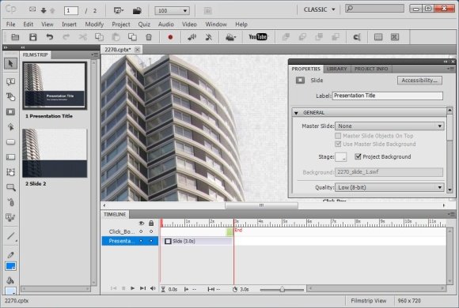459x308 pixels.
Task: Select the arrow Selection tool
Action: [10, 63]
